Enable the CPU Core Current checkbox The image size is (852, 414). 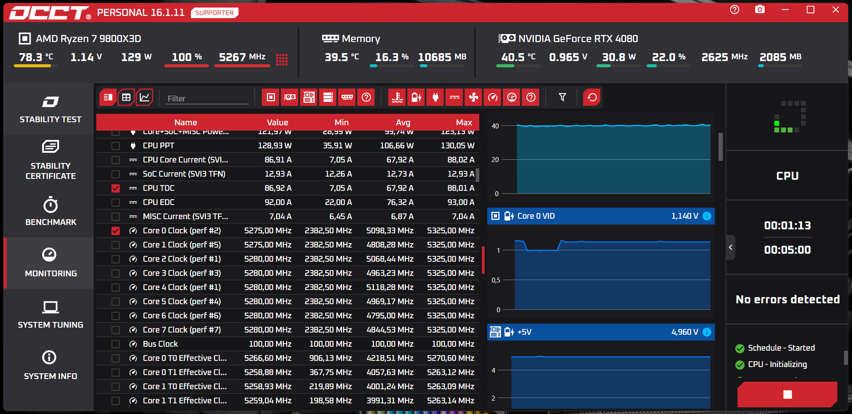pyautogui.click(x=115, y=160)
